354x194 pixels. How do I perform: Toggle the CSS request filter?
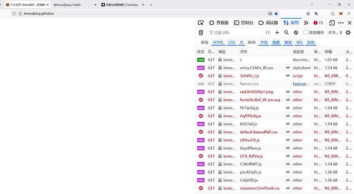click(x=232, y=42)
